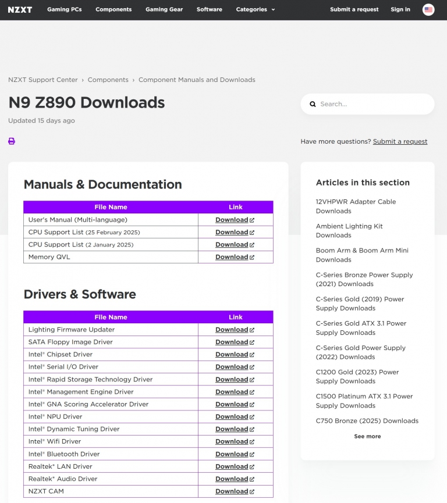This screenshot has height=503, width=447.
Task: Go to NZXT Support Center breadcrumb
Action: [x=42, y=80]
